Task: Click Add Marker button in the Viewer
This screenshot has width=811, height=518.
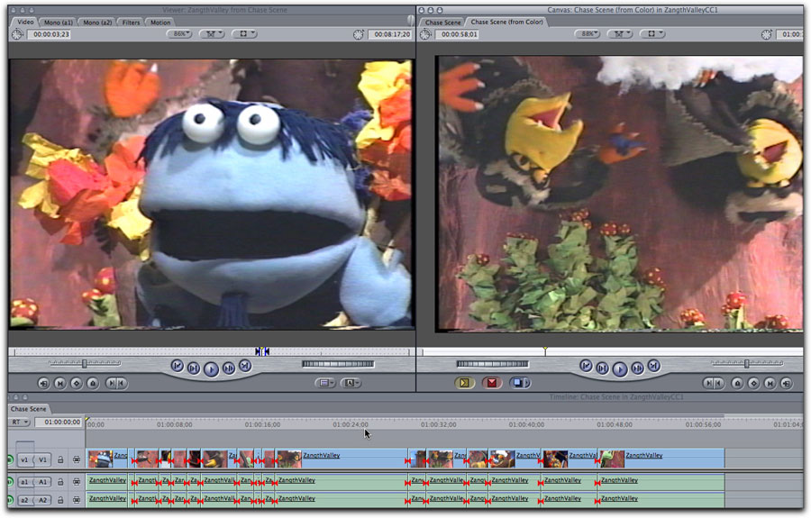Action: (x=95, y=383)
